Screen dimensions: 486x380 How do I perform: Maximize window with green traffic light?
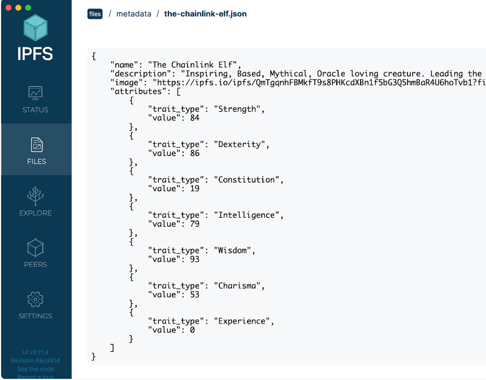click(x=28, y=8)
